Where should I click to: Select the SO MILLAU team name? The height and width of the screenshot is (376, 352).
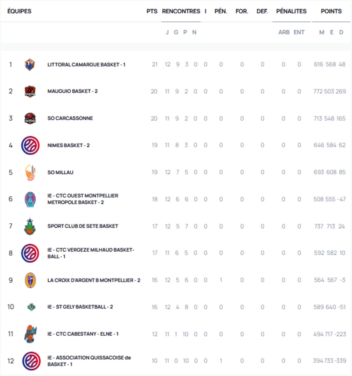[x=60, y=172]
